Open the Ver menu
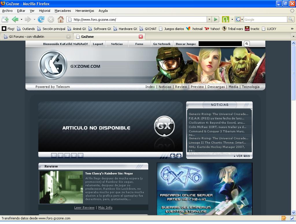296x224 pixels. (x=32, y=11)
